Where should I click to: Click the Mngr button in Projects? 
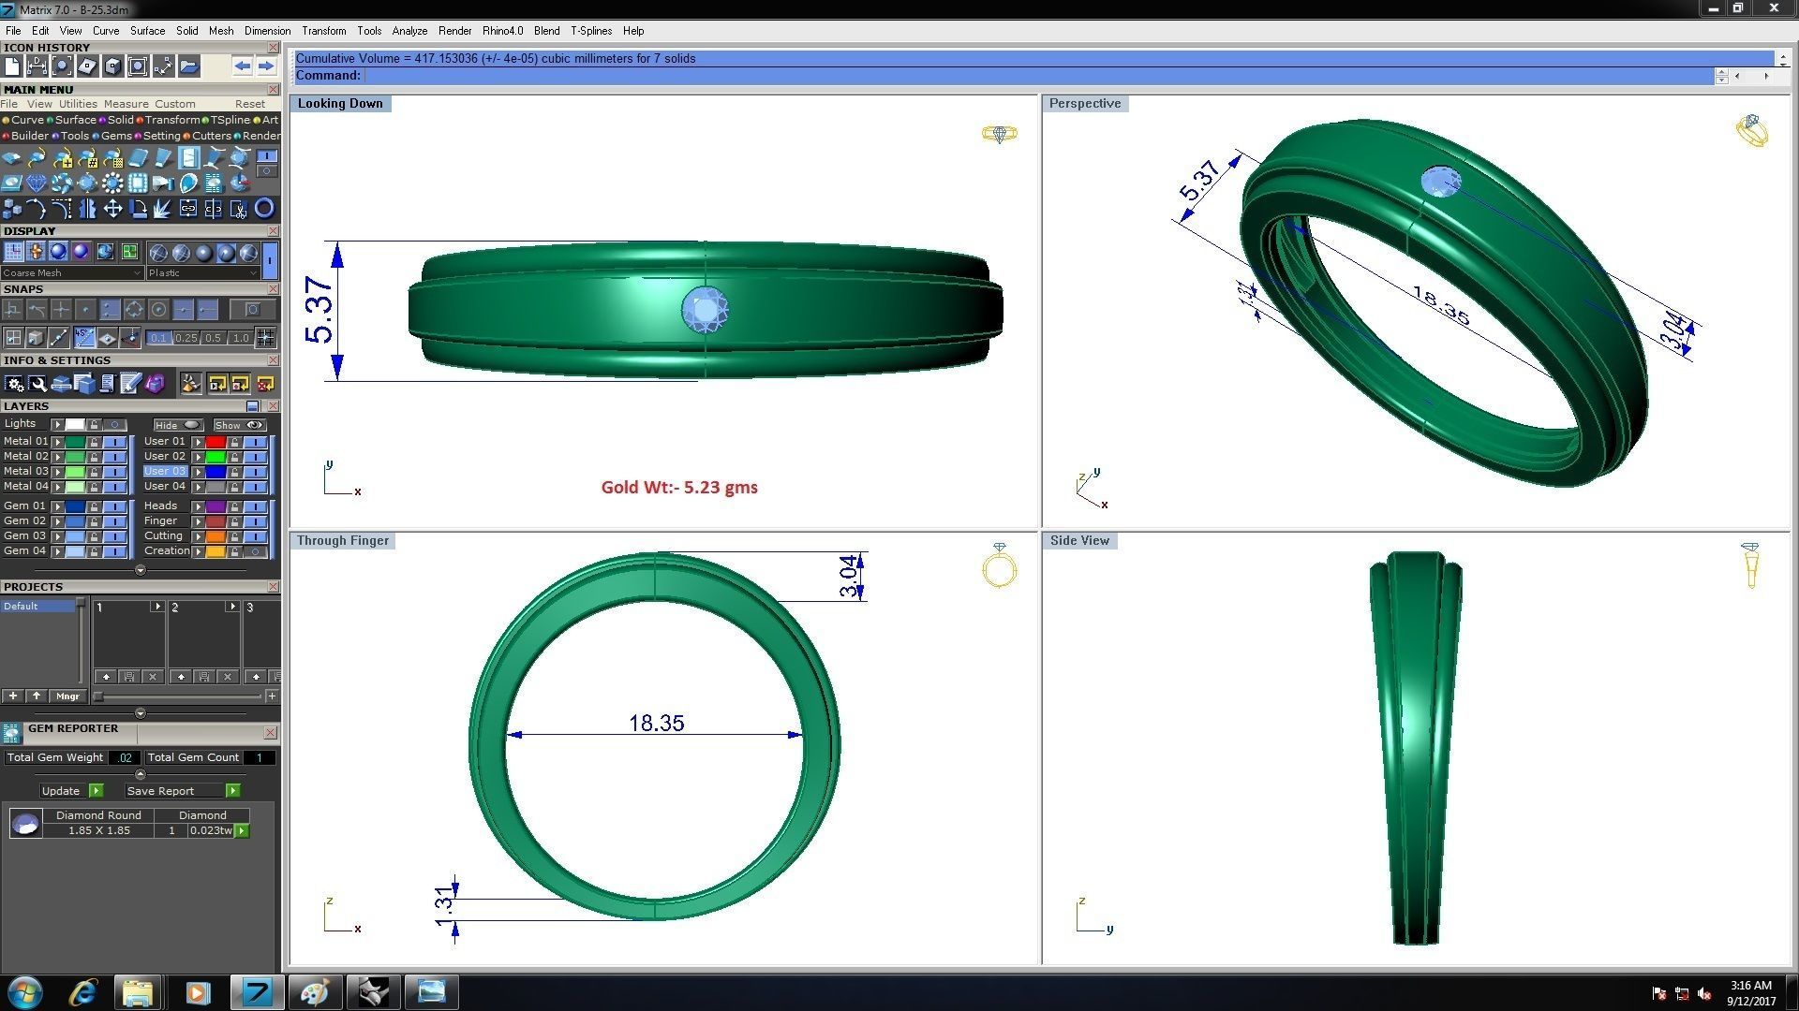pos(67,696)
